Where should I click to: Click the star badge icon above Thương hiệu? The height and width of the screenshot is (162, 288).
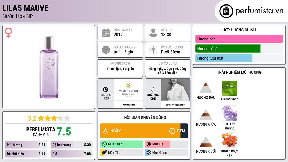(x=106, y=89)
